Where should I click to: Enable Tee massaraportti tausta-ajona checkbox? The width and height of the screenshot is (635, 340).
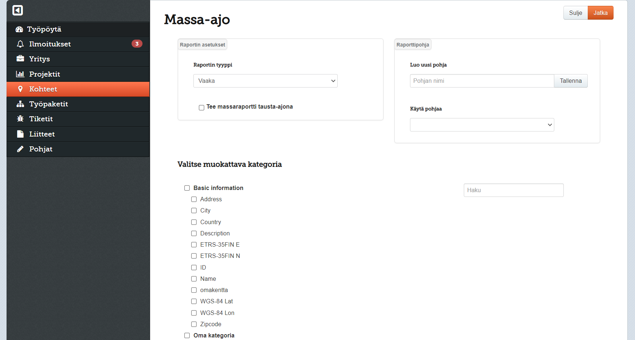pyautogui.click(x=201, y=108)
